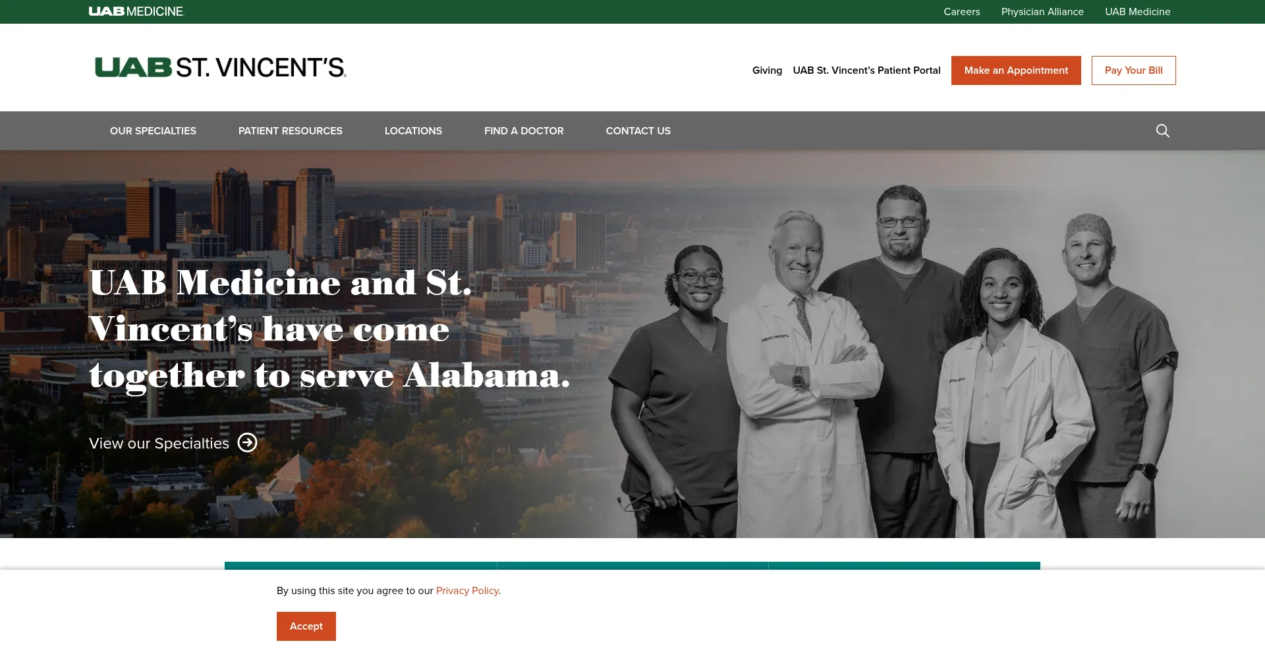The height and width of the screenshot is (654, 1265).
Task: Click the UAB St. Vincent's logo
Action: pos(221,67)
